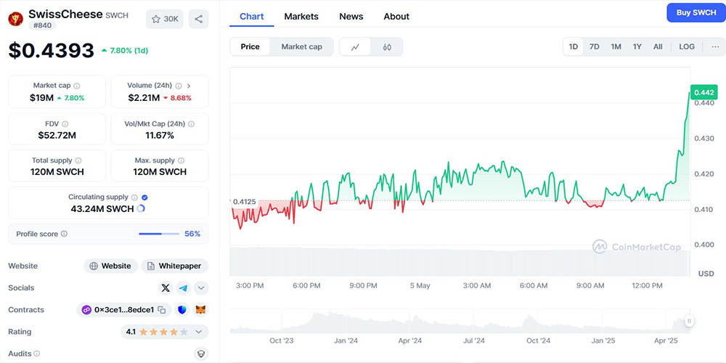
Task: Switch to line chart view icon
Action: coord(355,46)
